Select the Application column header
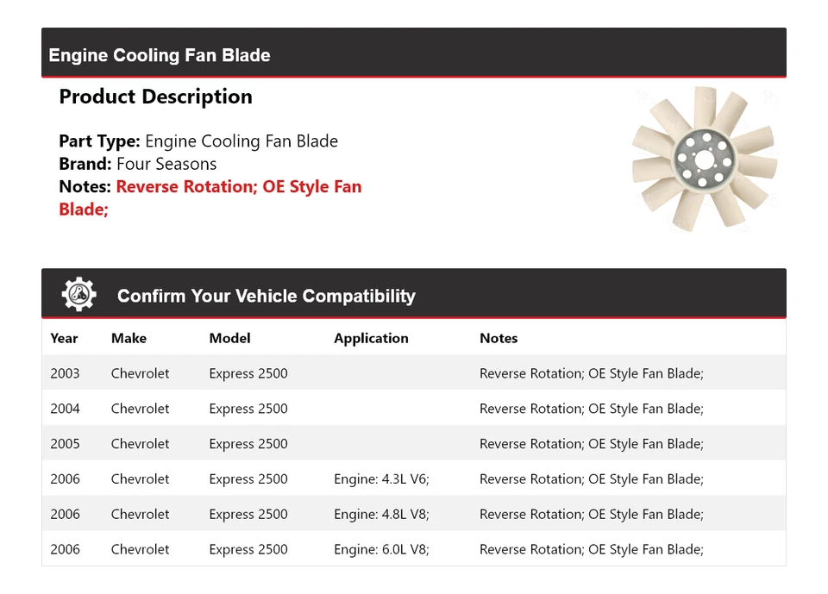The image size is (828, 594). click(x=371, y=338)
